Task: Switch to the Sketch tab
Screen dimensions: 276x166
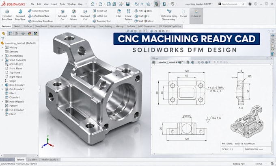Action: pos(17,26)
